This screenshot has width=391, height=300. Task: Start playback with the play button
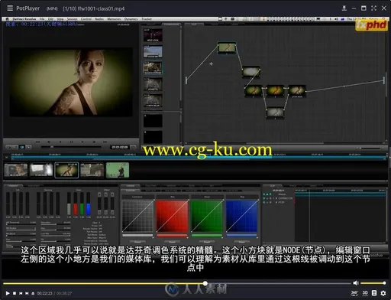pos(8,293)
